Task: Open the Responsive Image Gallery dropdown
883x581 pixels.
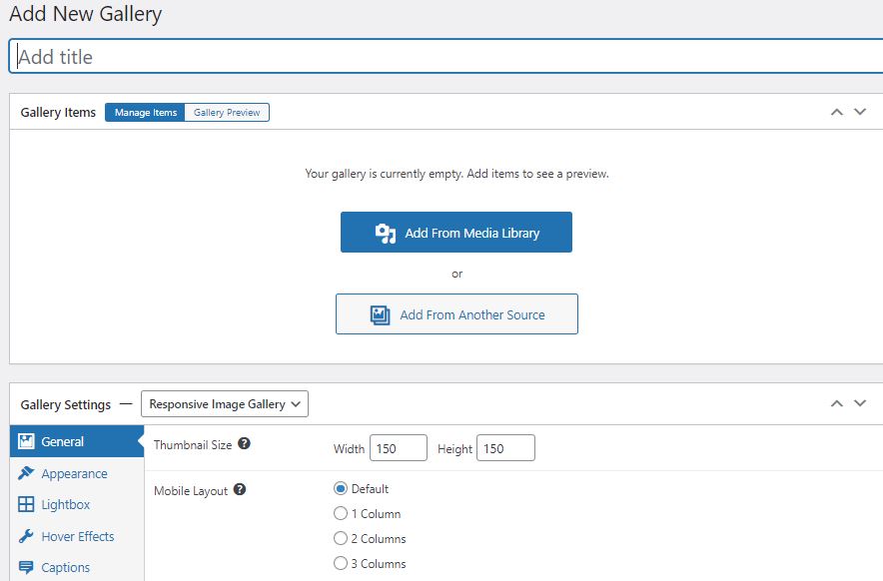Action: coord(225,404)
